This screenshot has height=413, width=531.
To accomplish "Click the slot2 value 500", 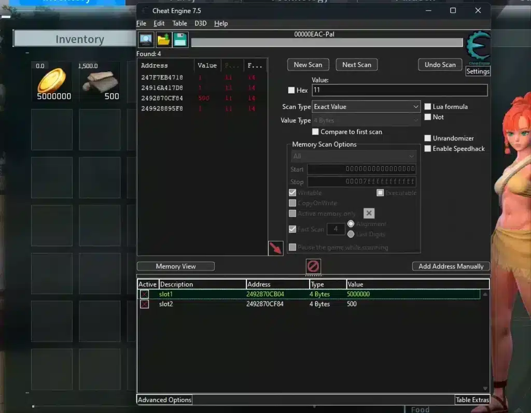I will pos(352,304).
